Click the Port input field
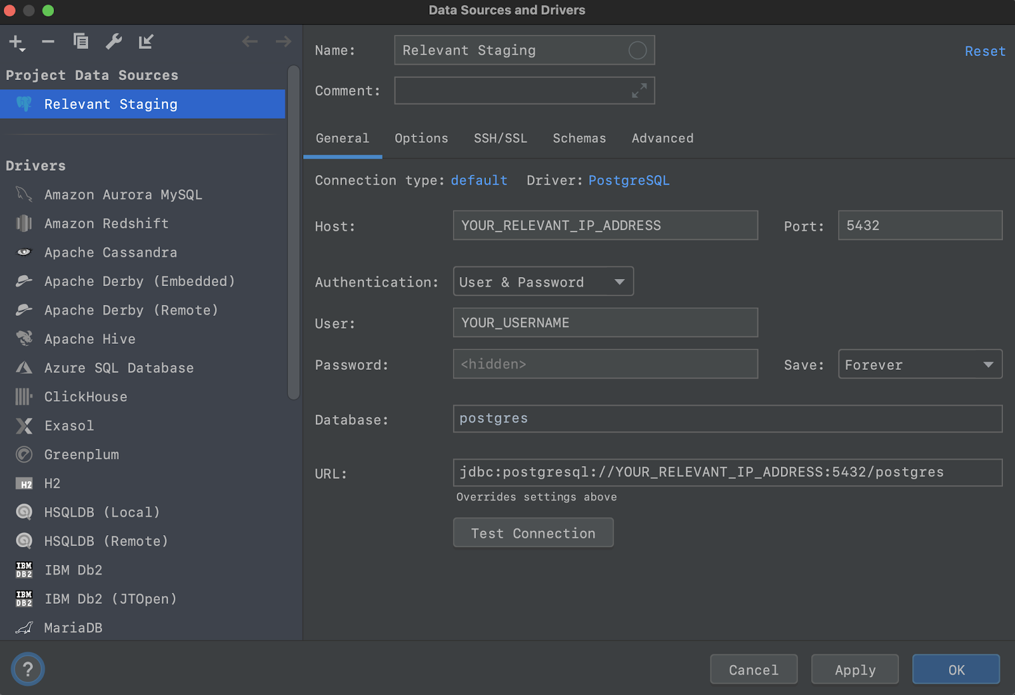Image resolution: width=1015 pixels, height=695 pixels. [x=920, y=225]
